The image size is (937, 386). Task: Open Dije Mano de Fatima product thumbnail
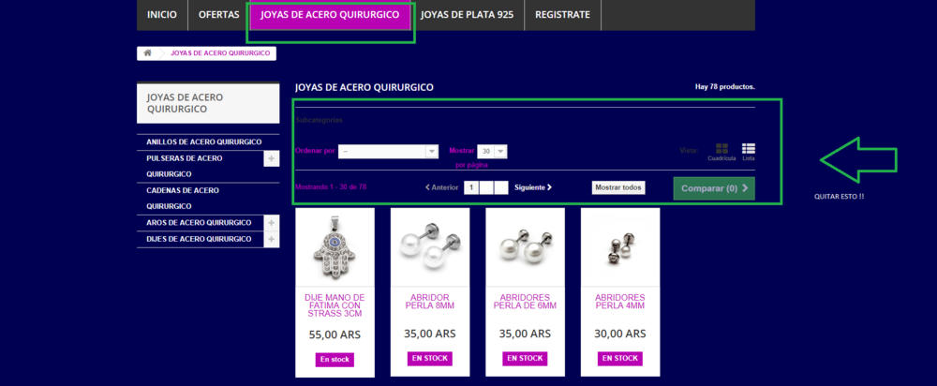pyautogui.click(x=335, y=247)
